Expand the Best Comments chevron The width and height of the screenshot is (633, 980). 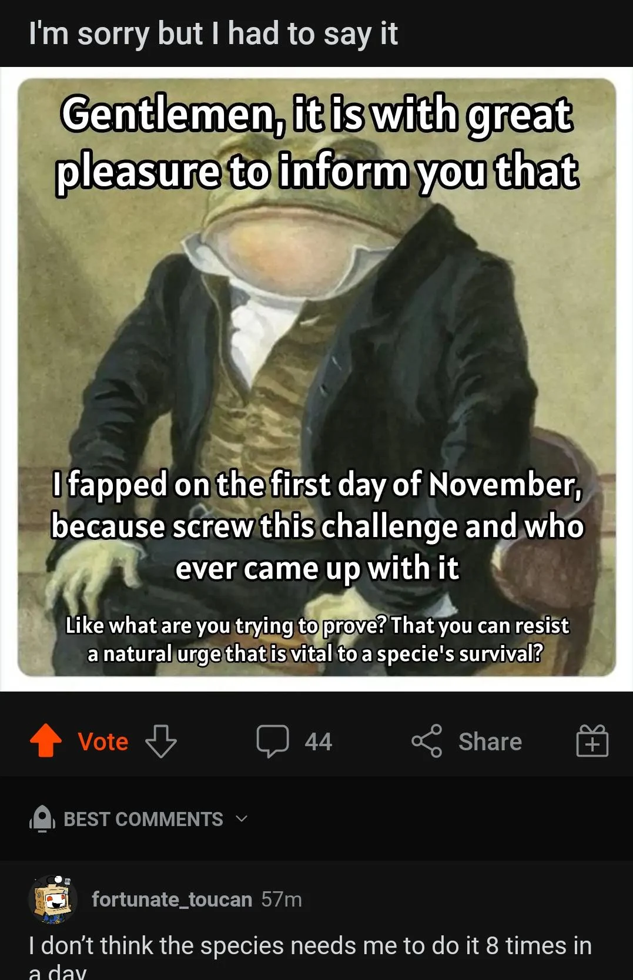pos(242,818)
